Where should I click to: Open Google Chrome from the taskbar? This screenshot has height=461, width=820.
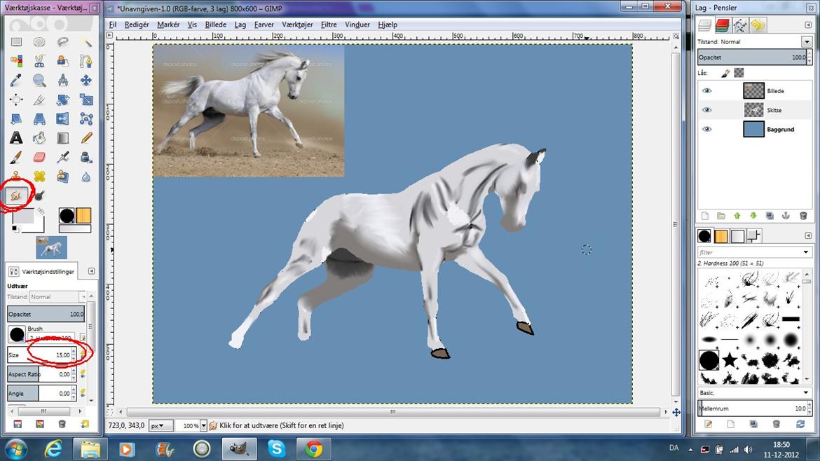coord(313,448)
